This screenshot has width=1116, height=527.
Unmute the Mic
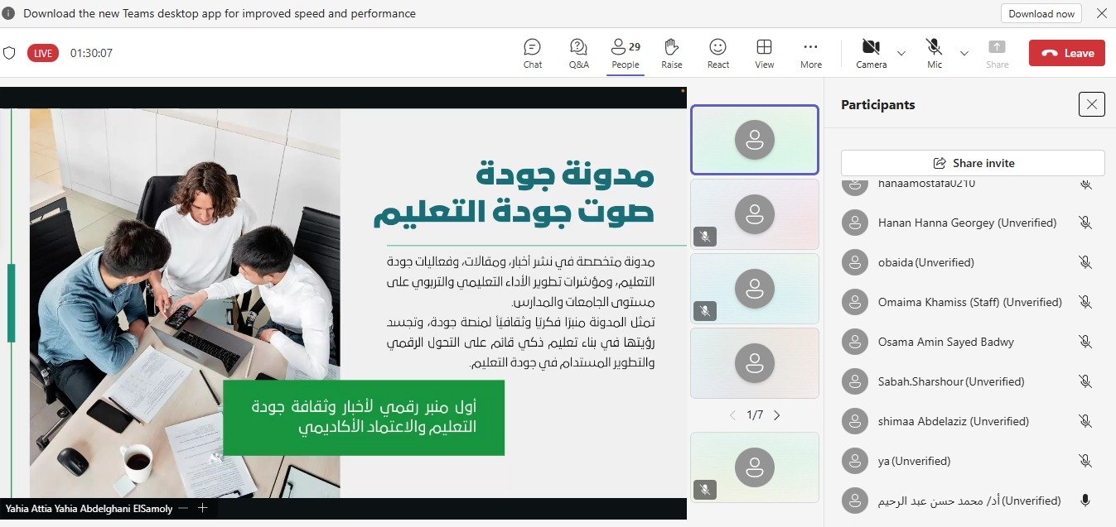[x=934, y=53]
